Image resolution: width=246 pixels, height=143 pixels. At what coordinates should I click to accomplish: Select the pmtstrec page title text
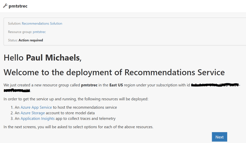(x=18, y=6)
